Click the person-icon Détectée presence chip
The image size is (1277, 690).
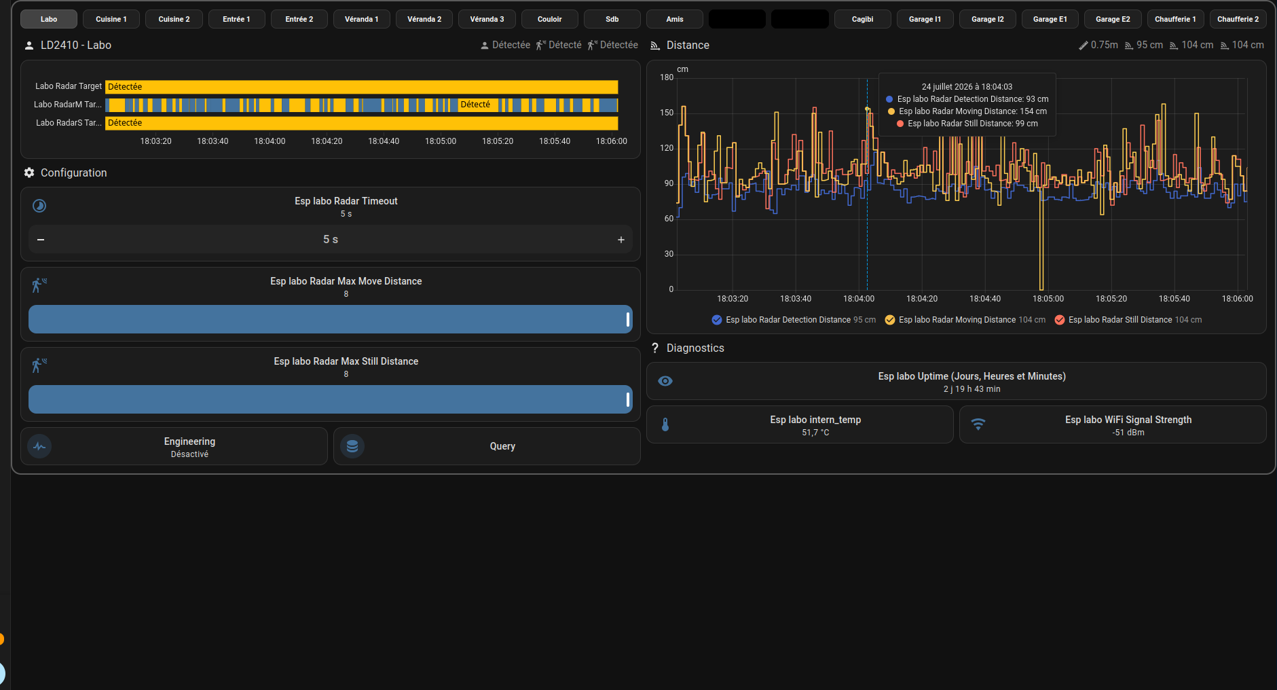[505, 45]
